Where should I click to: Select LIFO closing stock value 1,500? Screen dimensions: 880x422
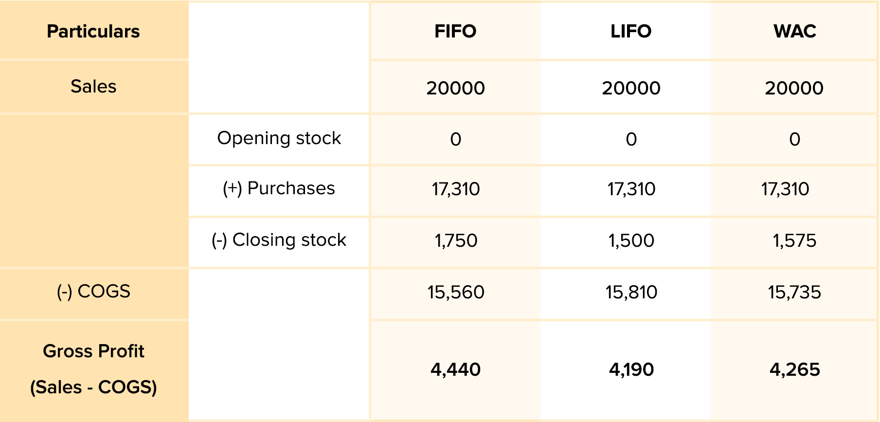tap(631, 240)
